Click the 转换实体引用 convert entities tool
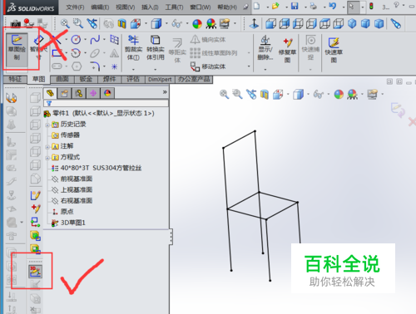The height and width of the screenshot is (314, 416). [156, 47]
